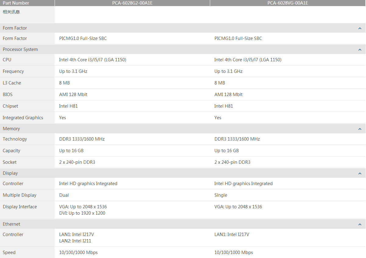Collapse Display section with chevron icon
Screen dimensions: 366x258
(x=360, y=174)
